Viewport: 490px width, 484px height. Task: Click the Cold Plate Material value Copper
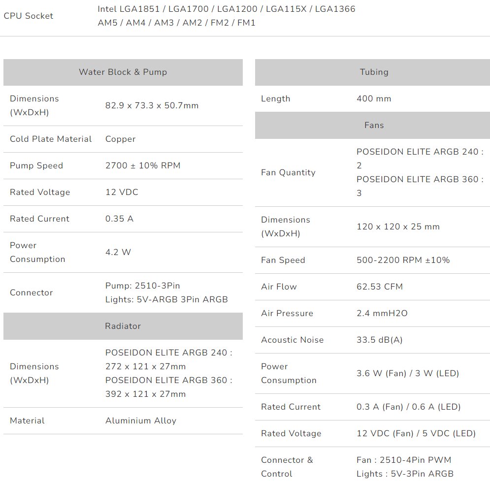coord(120,139)
